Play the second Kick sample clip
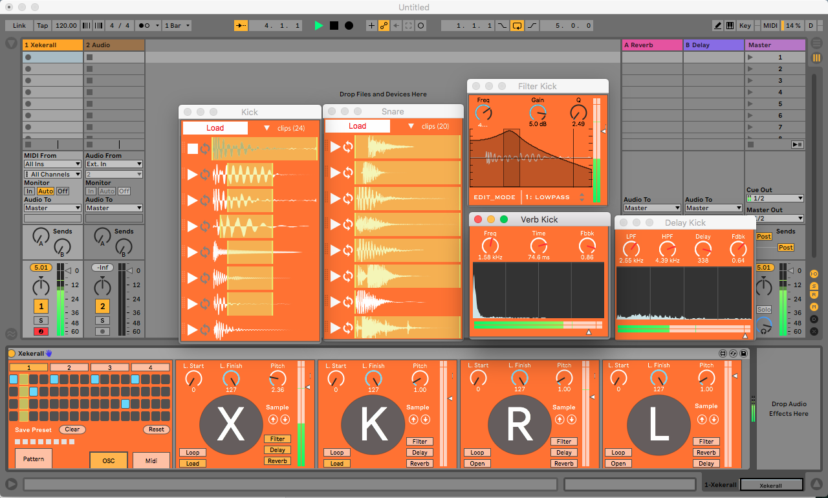Screen dimensions: 828x498 pos(192,174)
